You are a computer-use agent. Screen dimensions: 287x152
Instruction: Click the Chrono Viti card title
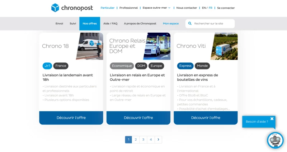[191, 46]
